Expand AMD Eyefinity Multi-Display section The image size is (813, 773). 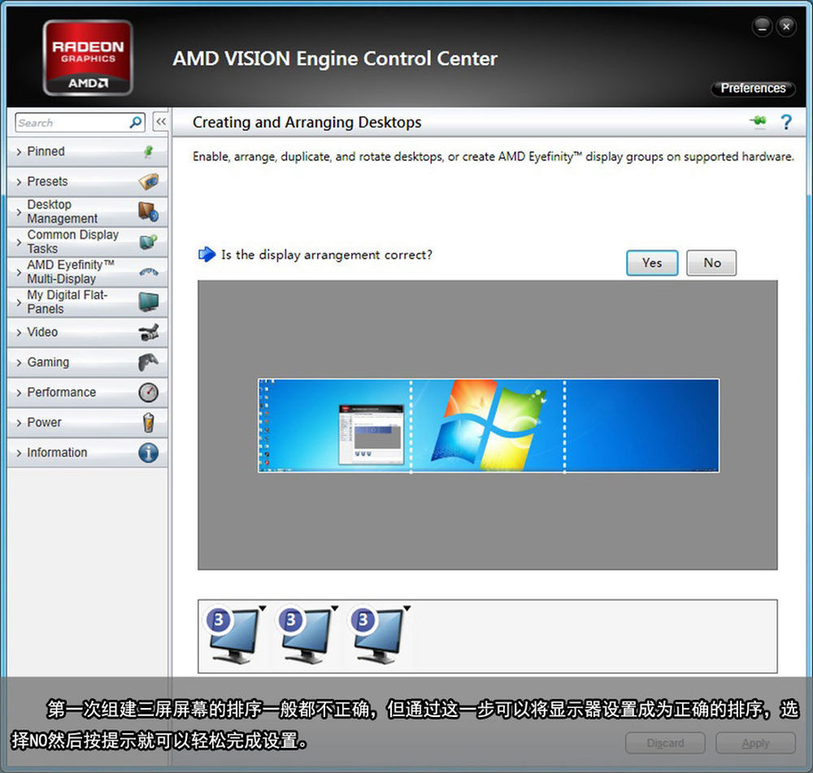coord(87,271)
